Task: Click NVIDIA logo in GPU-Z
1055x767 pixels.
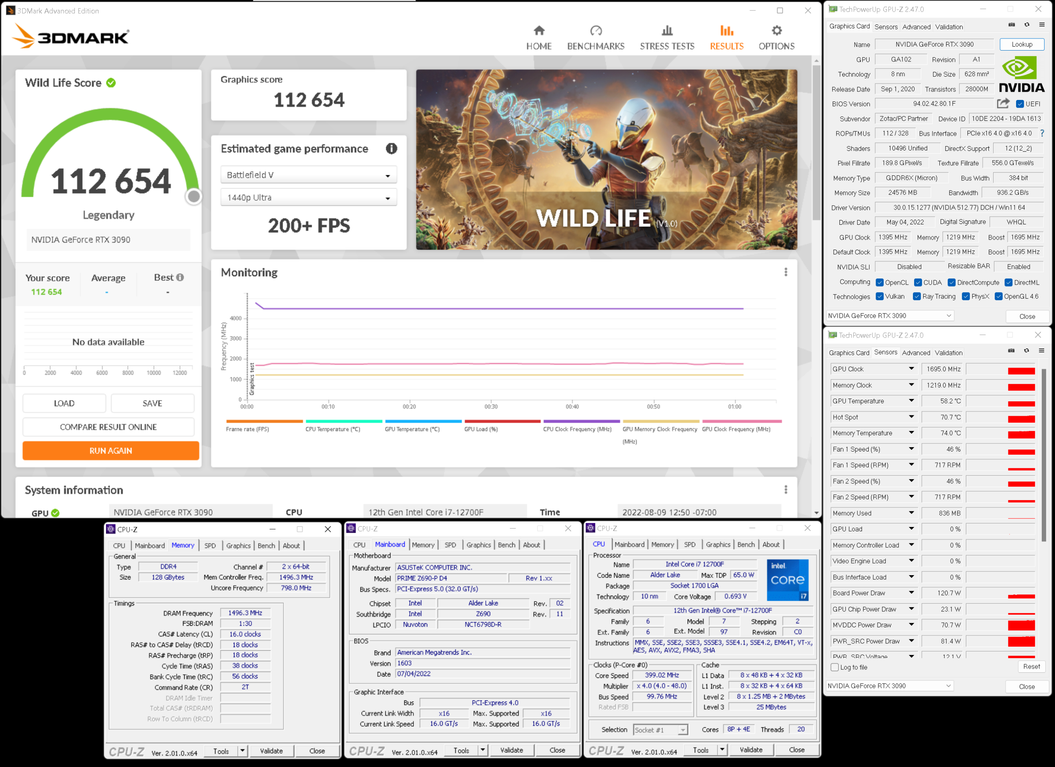Action: [x=1022, y=74]
